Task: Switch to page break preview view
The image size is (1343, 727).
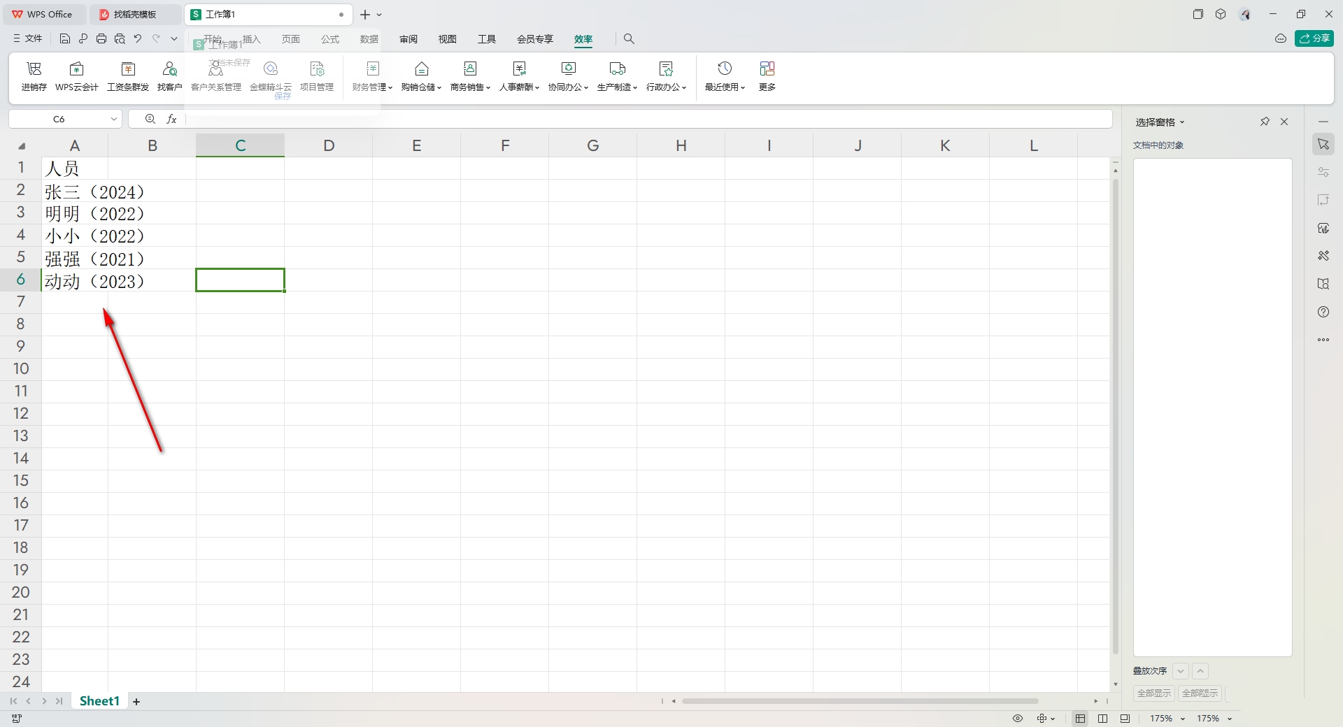Action: [1103, 719]
